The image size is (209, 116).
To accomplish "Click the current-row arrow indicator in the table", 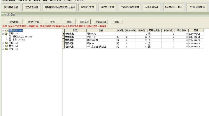I will pyautogui.click(x=64, y=34).
